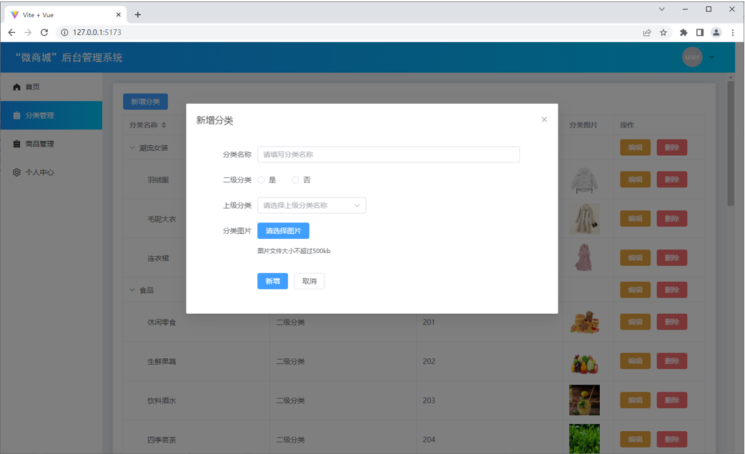This screenshot has width=745, height=454.
Task: Open 首页 in the sidebar
Action: (51, 87)
